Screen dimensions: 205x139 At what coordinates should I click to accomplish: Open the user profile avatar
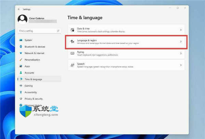coord(23,19)
